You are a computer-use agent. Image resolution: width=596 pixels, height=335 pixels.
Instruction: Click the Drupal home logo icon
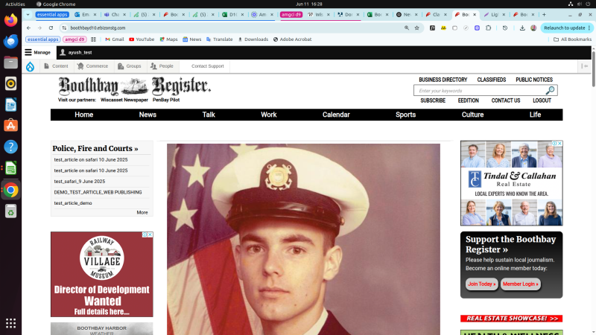30,66
